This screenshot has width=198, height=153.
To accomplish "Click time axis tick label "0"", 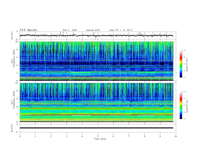I will click(20, 136).
